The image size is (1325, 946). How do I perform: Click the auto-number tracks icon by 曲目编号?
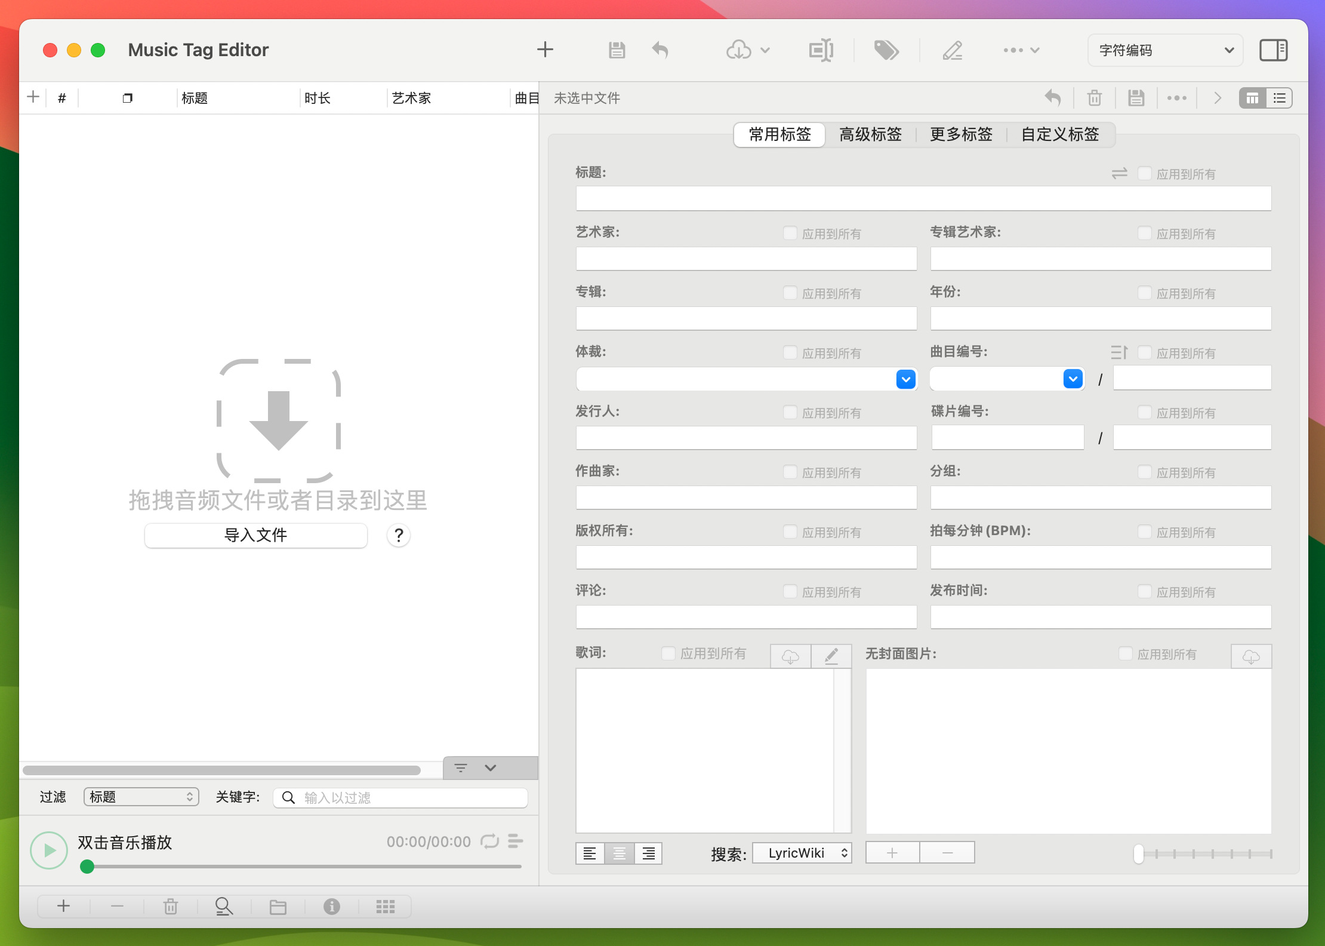pos(1119,352)
